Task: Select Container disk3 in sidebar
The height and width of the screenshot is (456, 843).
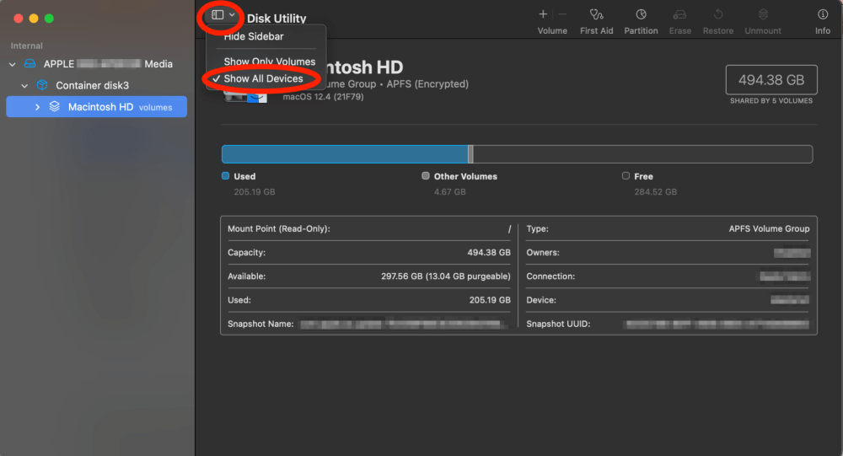Action: tap(92, 86)
